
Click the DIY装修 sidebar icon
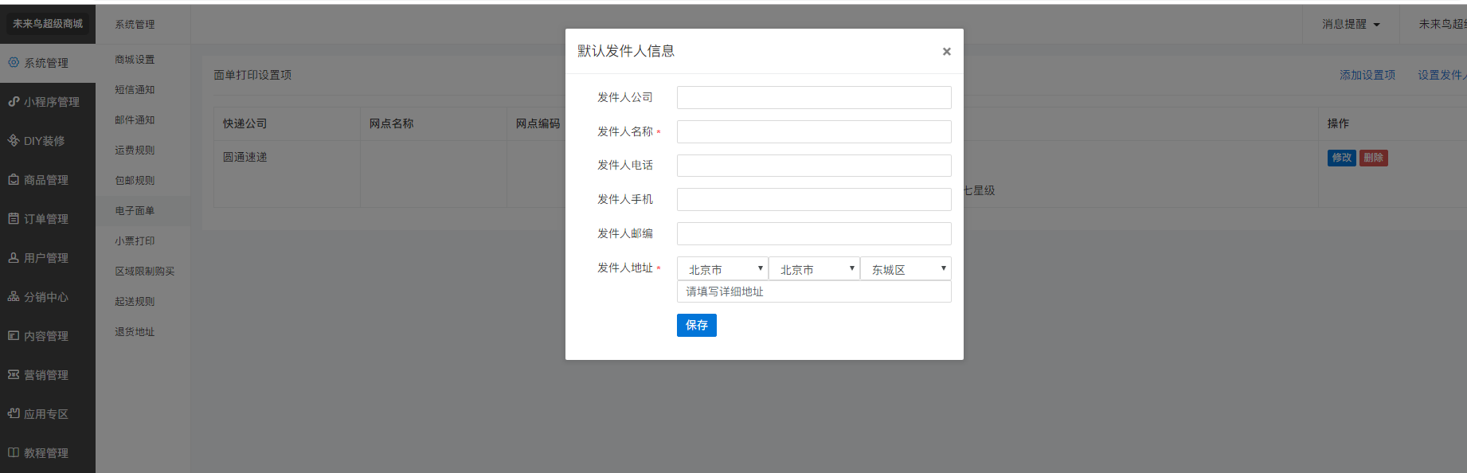pos(14,141)
